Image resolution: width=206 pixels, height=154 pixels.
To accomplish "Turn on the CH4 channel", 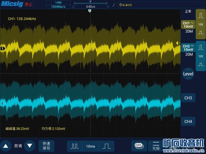I will coord(188,121).
